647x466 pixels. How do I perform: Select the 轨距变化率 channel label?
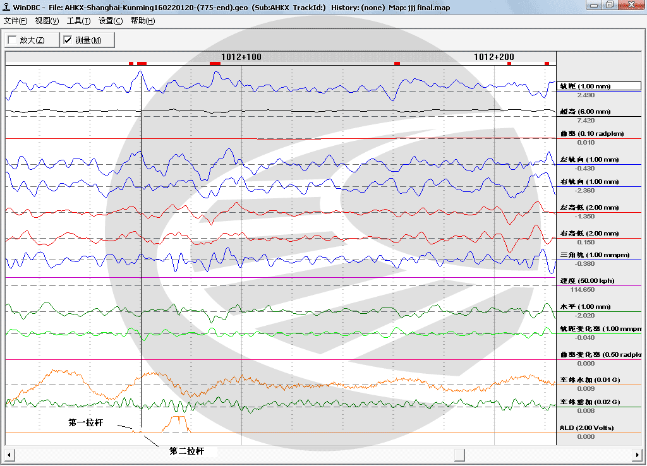pos(600,329)
